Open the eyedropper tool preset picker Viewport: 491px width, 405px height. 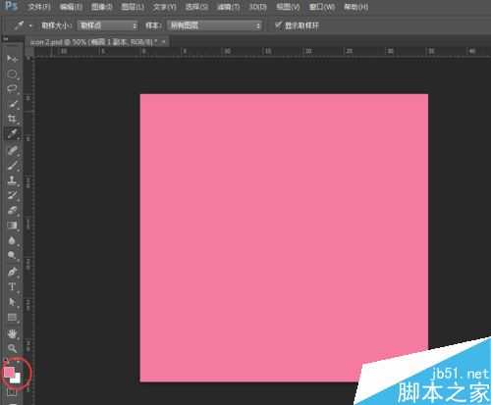point(30,25)
